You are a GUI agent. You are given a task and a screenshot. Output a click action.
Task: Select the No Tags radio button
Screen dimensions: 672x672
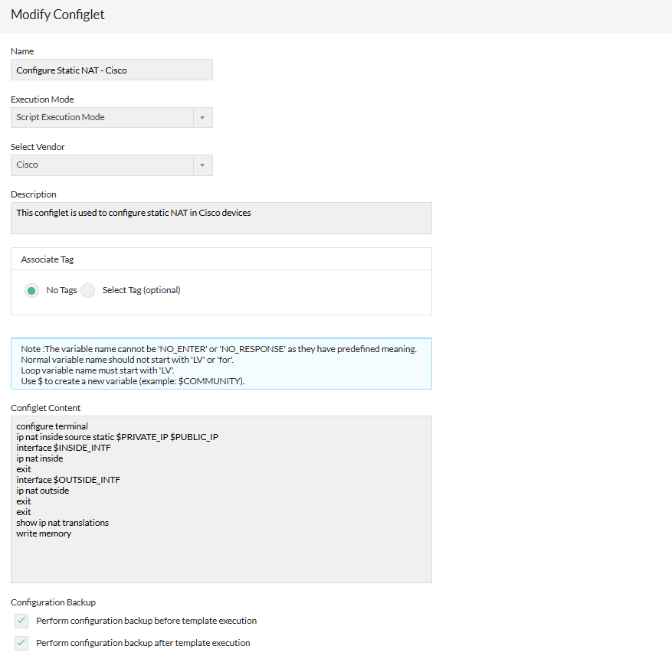point(32,291)
